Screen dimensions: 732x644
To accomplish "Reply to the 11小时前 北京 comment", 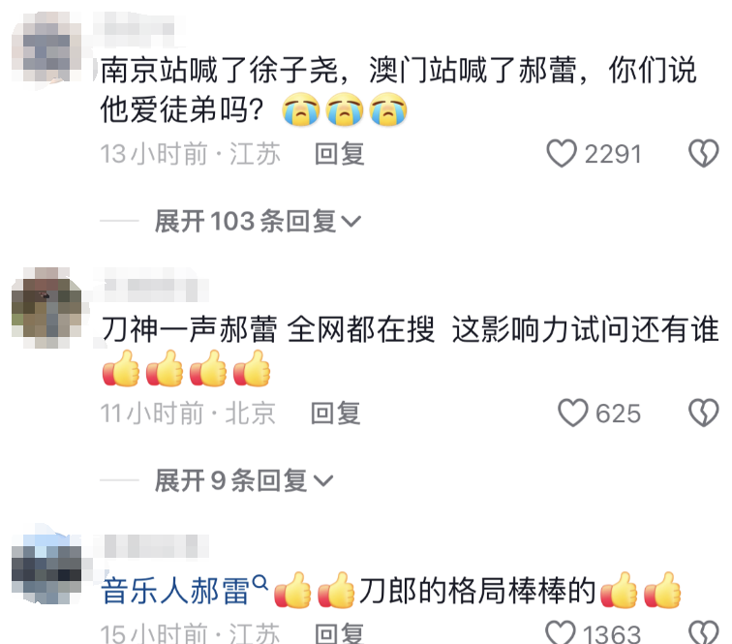I will [336, 414].
